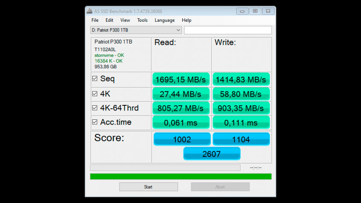Open the Tools menu

[142, 20]
